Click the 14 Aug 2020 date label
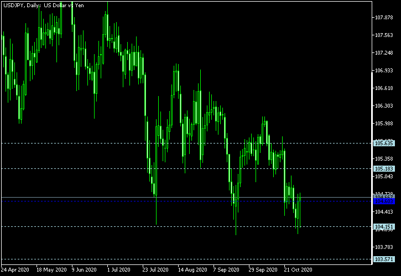 (x=192, y=269)
